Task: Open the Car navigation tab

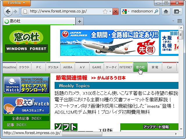Action: [169, 67]
